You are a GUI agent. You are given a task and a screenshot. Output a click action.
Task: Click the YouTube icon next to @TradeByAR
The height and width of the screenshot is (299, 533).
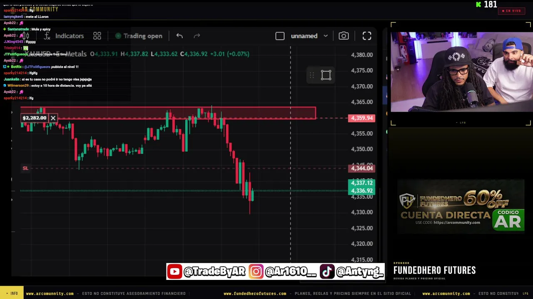pyautogui.click(x=174, y=272)
